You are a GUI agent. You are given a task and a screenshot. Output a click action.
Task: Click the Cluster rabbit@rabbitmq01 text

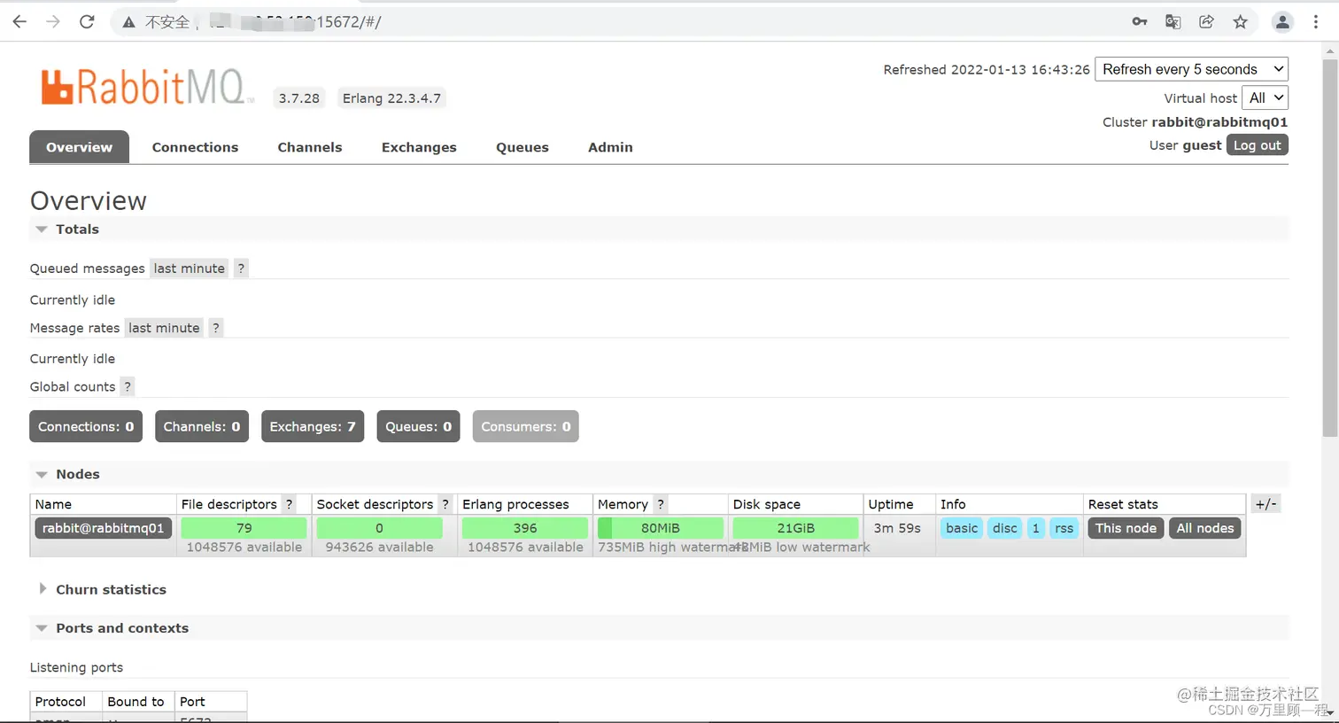point(1195,122)
